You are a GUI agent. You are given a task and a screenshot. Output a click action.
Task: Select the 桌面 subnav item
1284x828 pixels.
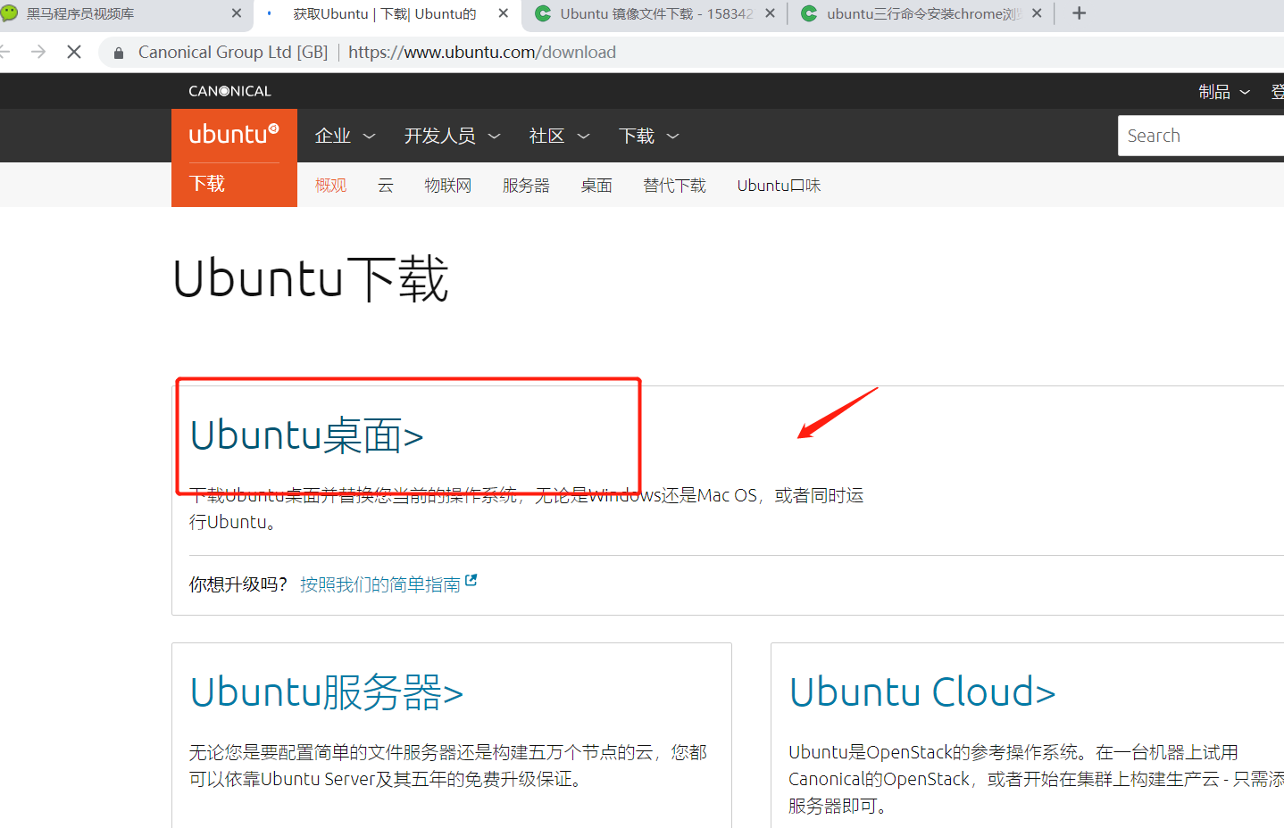(x=596, y=185)
